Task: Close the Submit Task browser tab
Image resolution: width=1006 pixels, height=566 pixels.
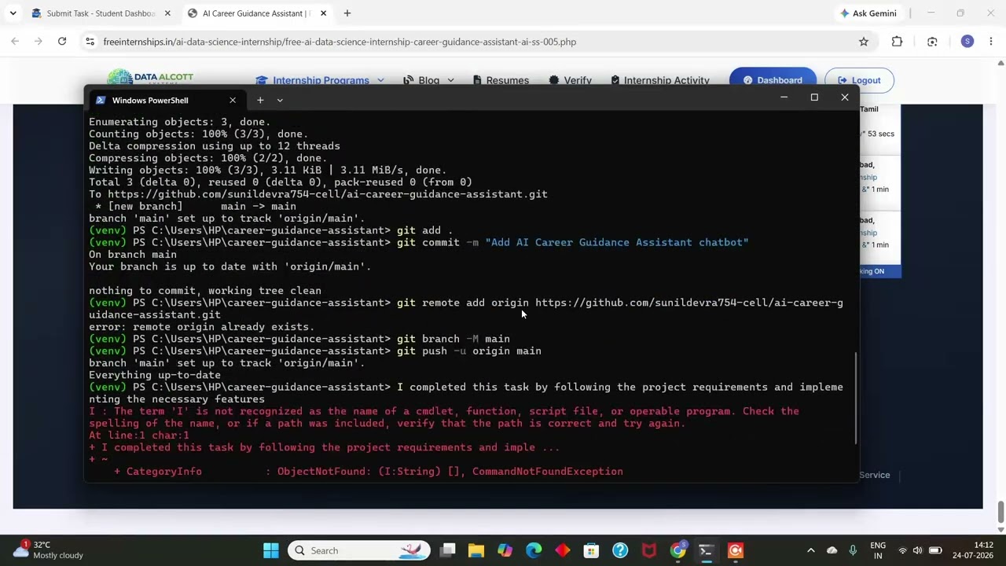Action: [x=168, y=13]
